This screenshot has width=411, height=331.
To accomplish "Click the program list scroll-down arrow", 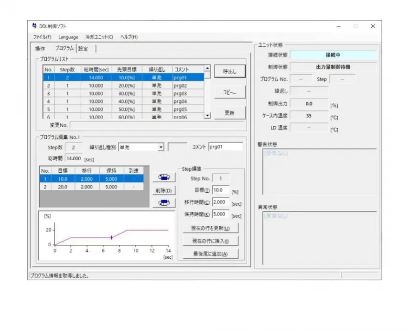I will point(207,115).
